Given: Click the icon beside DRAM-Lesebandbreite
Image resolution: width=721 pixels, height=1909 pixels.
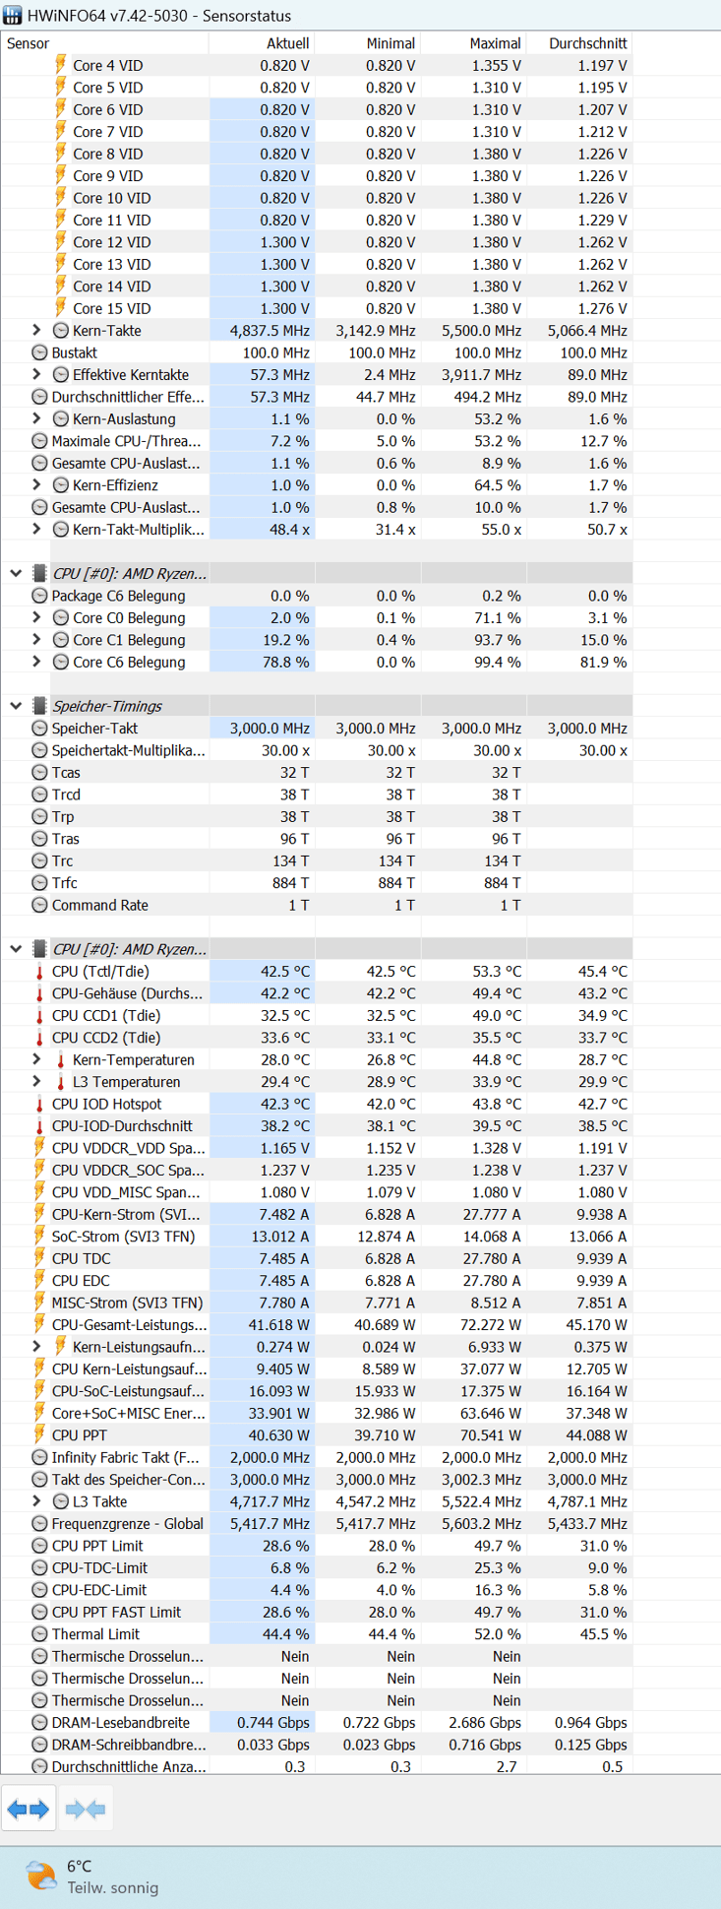Looking at the screenshot, I should [39, 1722].
